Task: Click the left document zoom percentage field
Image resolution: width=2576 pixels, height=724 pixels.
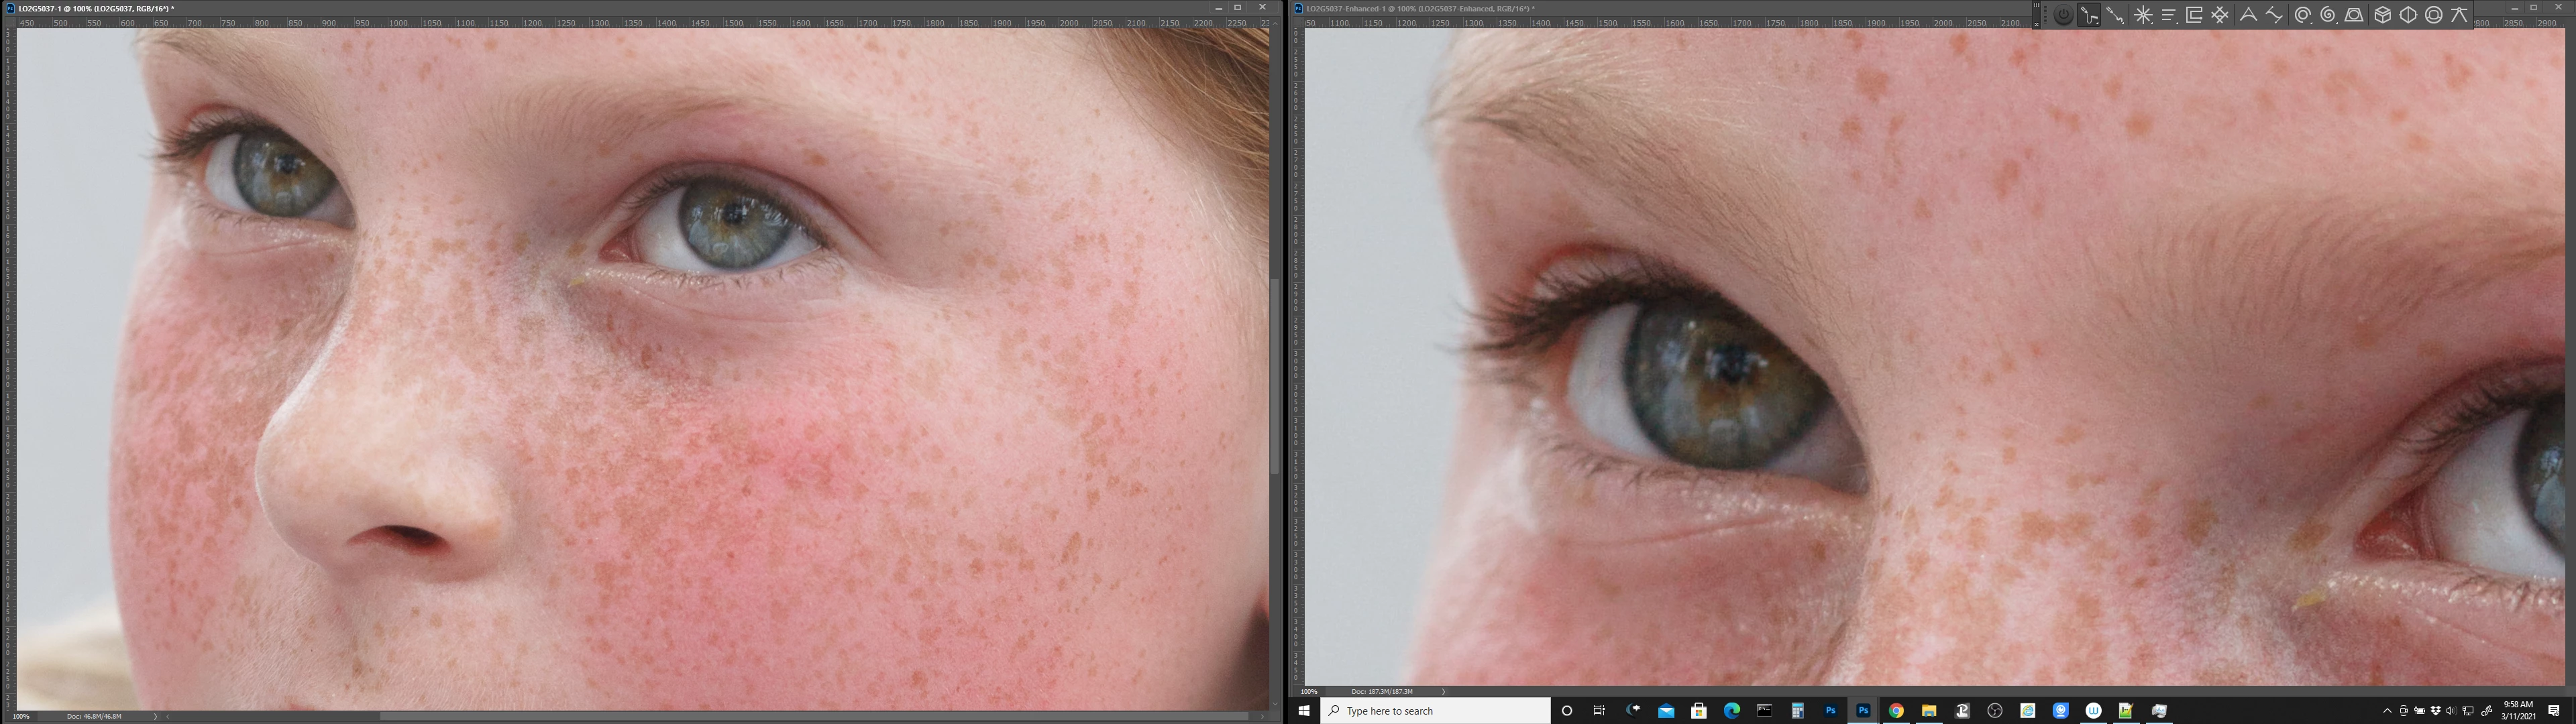Action: click(x=22, y=716)
